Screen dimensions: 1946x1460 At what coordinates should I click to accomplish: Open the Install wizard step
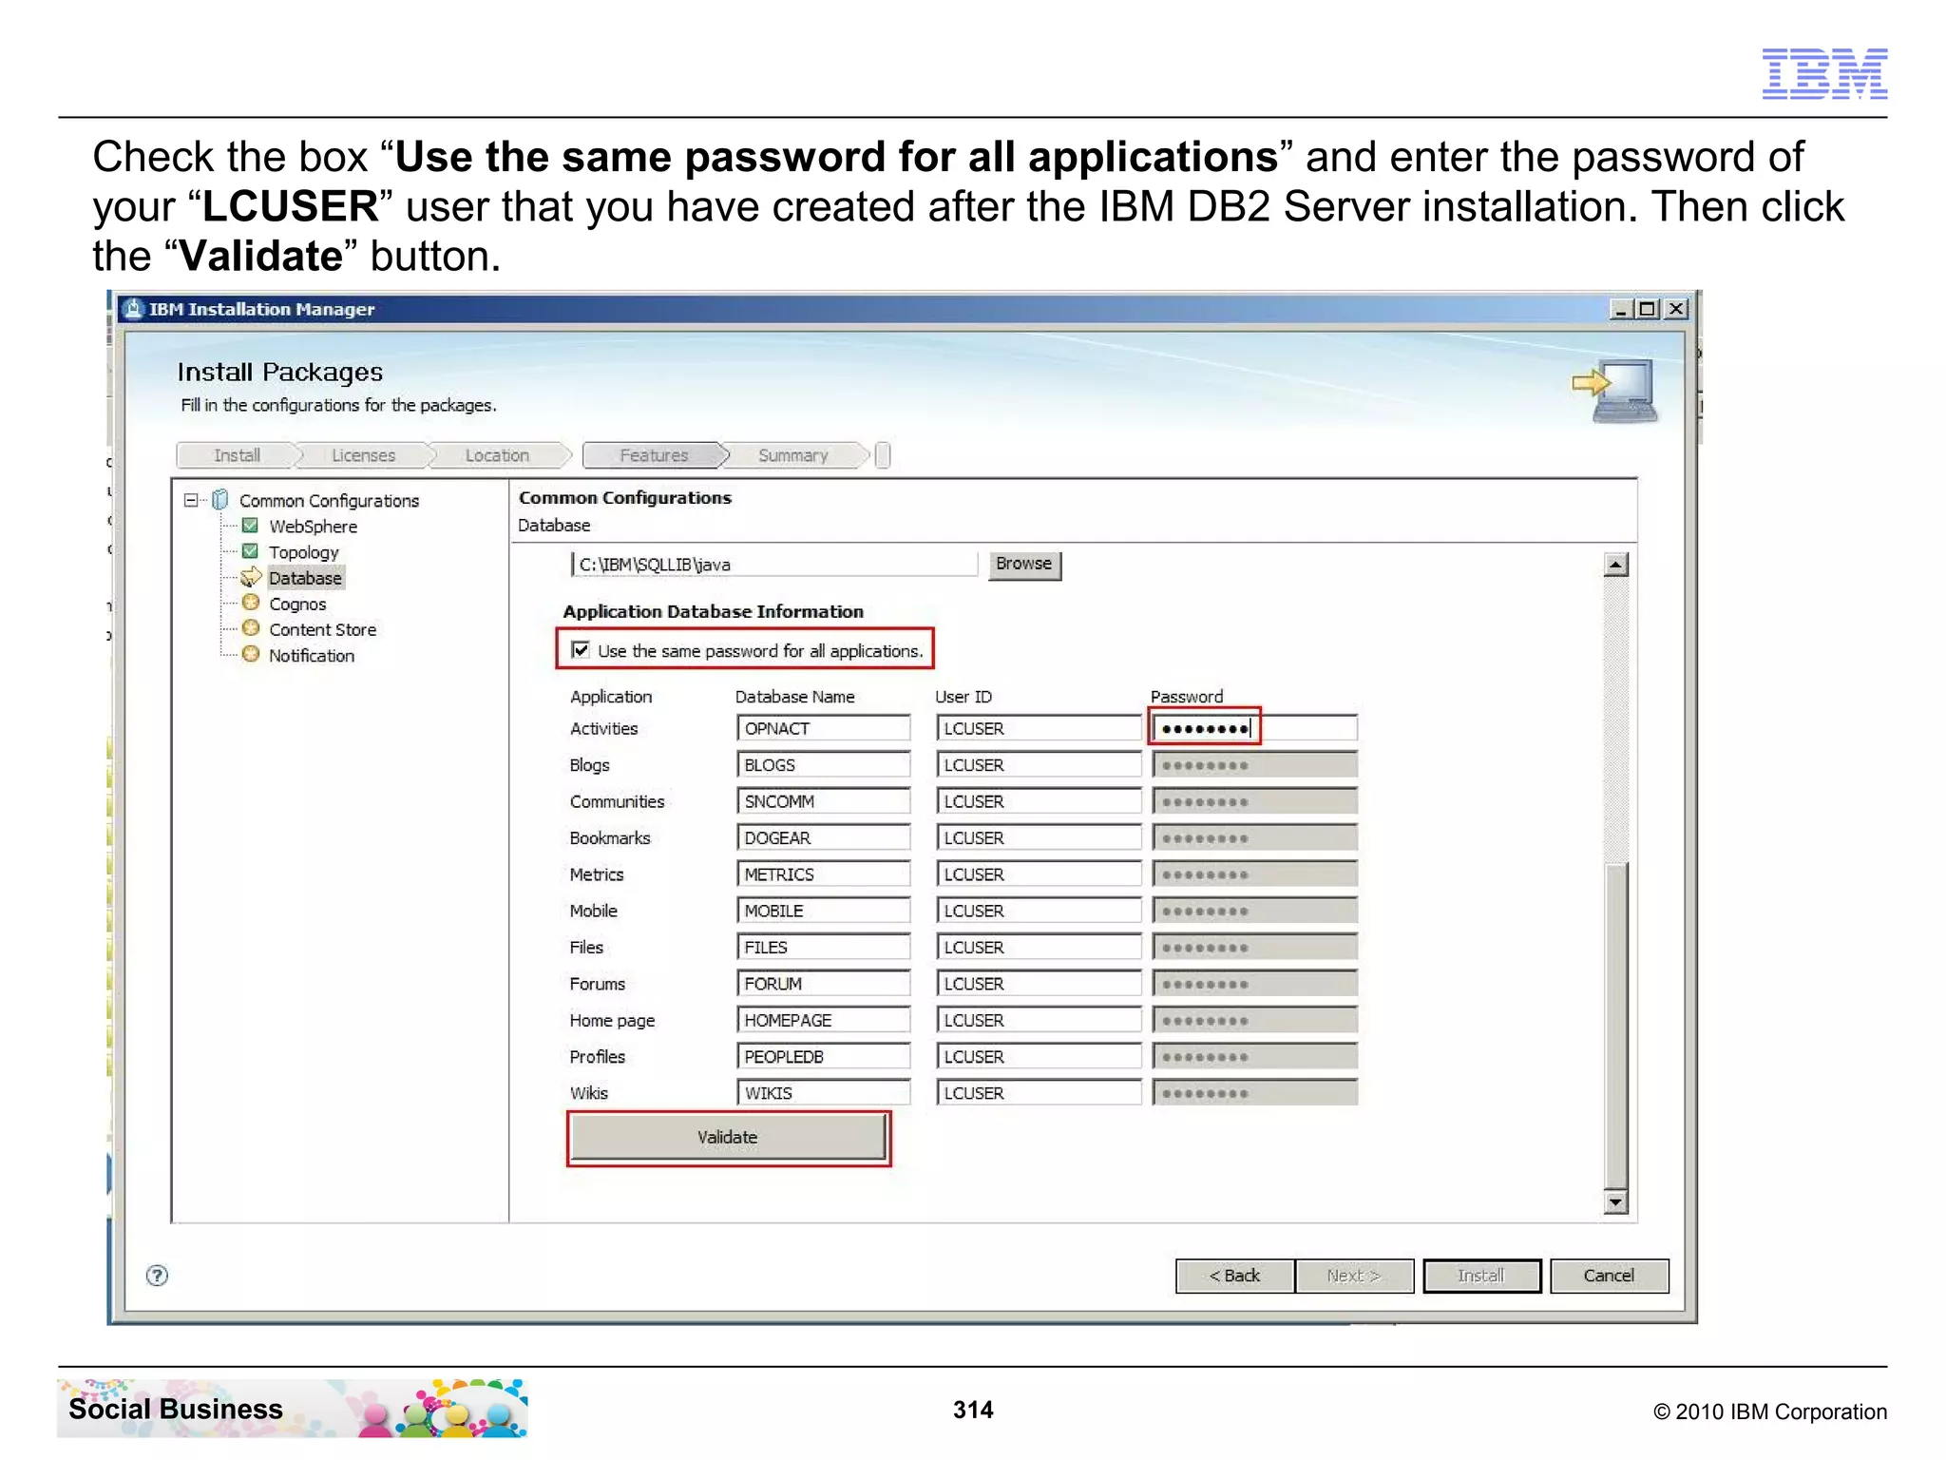[x=237, y=455]
